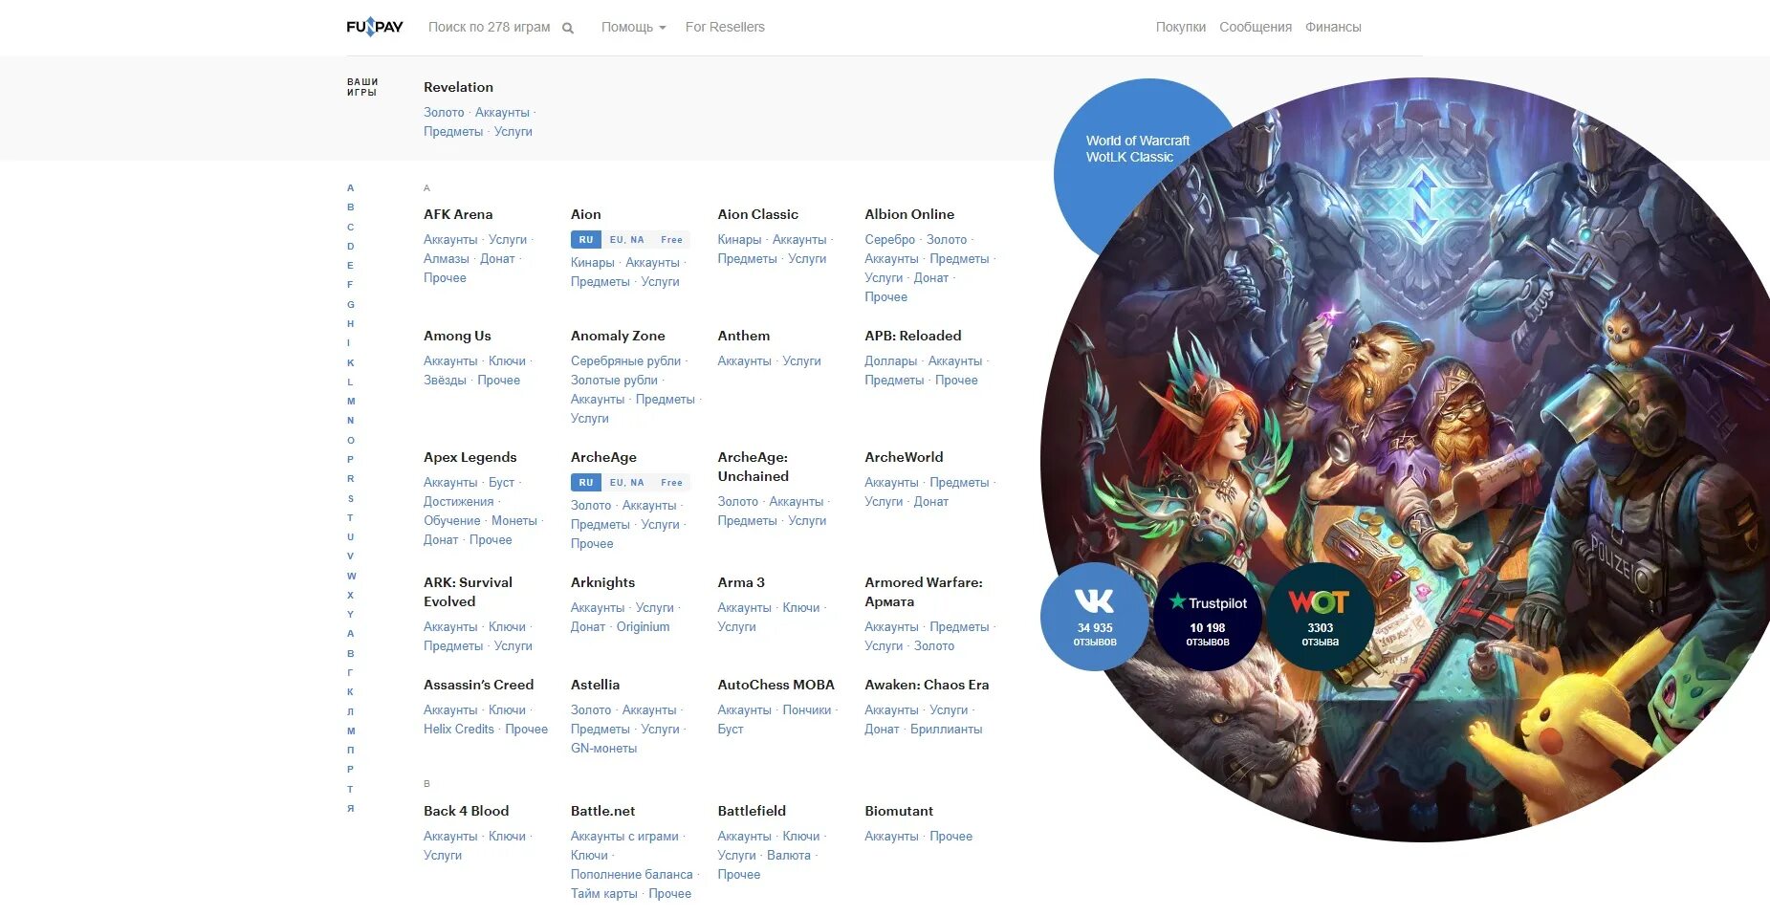Screen dimensions: 1770x916
Task: Jump to letter L in the index
Action: pyautogui.click(x=351, y=382)
